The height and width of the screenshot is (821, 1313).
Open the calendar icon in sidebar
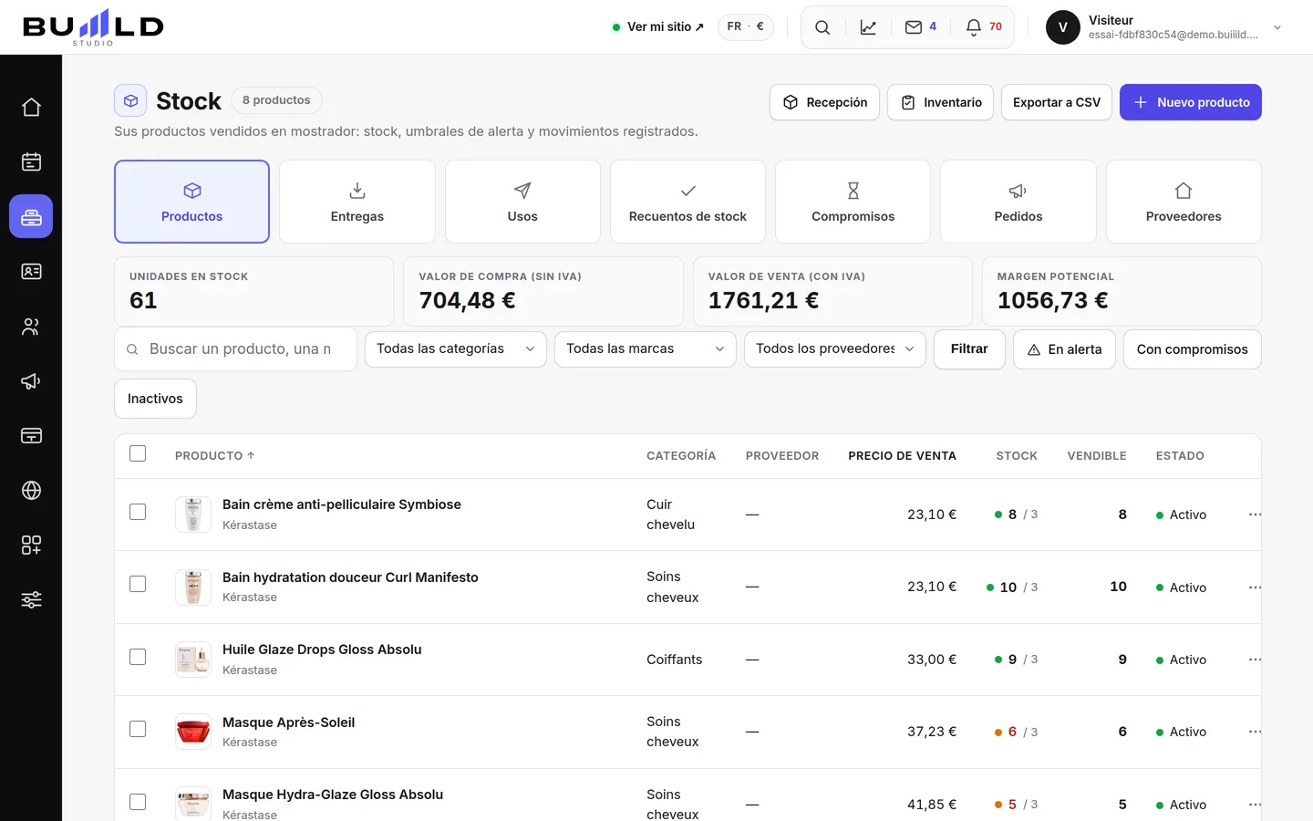(31, 162)
